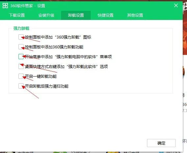
Task: Close the settings dialog with the X
Action: point(176,6)
